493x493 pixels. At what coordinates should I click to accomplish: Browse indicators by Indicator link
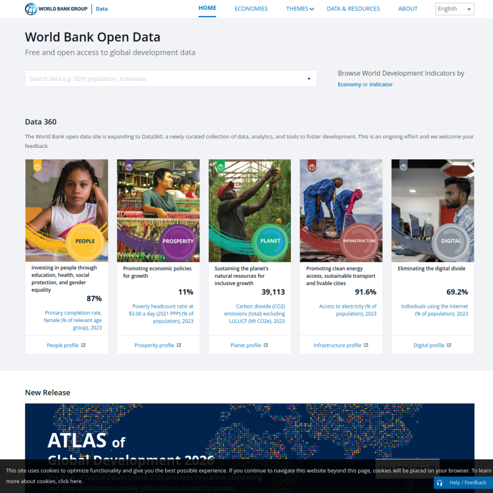(x=381, y=84)
